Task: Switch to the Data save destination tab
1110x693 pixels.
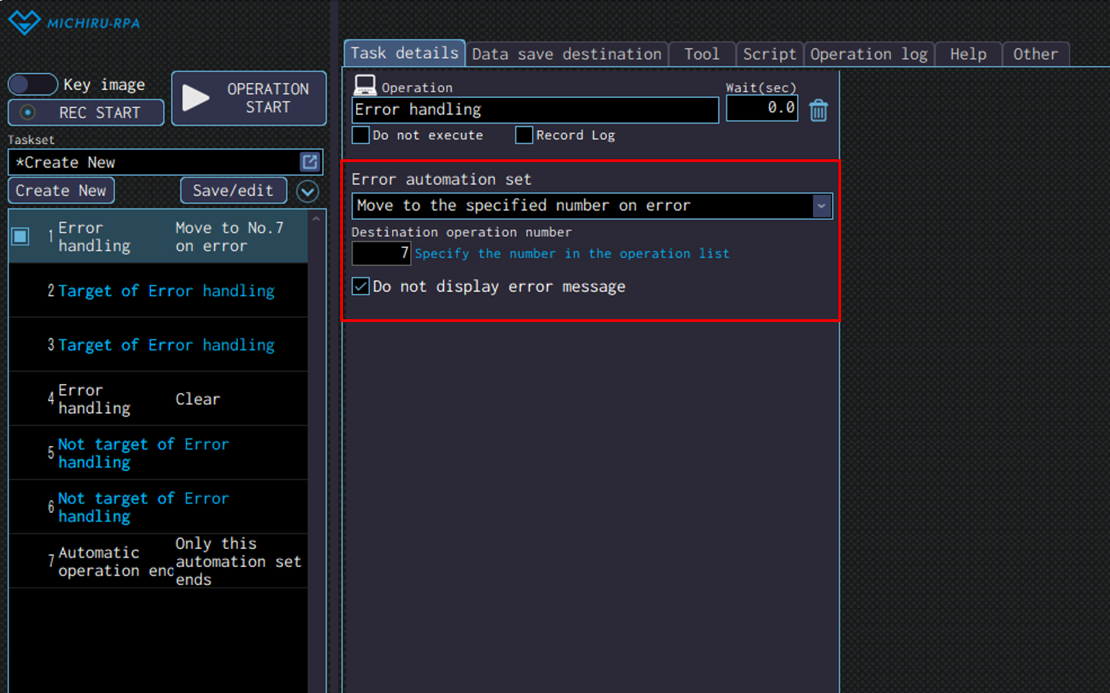Action: coord(567,54)
